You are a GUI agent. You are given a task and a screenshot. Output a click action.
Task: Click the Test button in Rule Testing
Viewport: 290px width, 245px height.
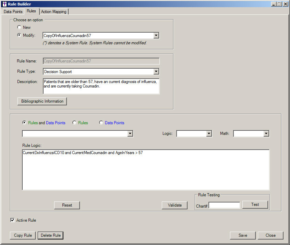pos(255,205)
